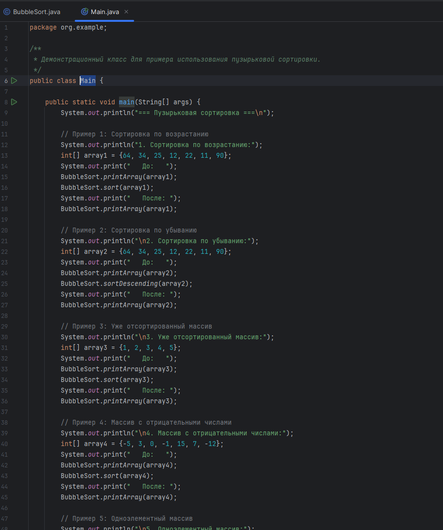Run class Main via gutter icon on line 6
Image resolution: width=443 pixels, height=530 pixels.
tap(14, 81)
